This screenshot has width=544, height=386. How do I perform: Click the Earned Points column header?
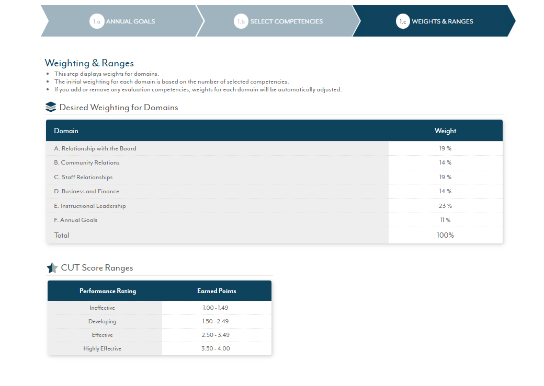[217, 291]
